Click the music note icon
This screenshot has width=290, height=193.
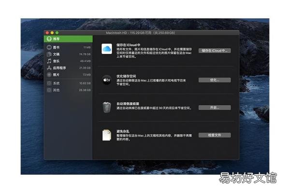(x=49, y=61)
